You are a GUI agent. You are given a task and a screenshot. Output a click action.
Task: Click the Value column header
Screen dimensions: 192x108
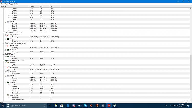tap(34, 6)
